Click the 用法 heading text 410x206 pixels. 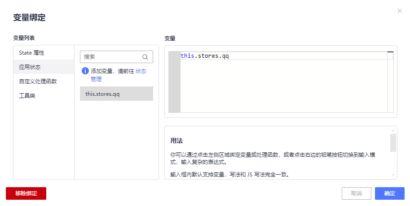(176, 141)
